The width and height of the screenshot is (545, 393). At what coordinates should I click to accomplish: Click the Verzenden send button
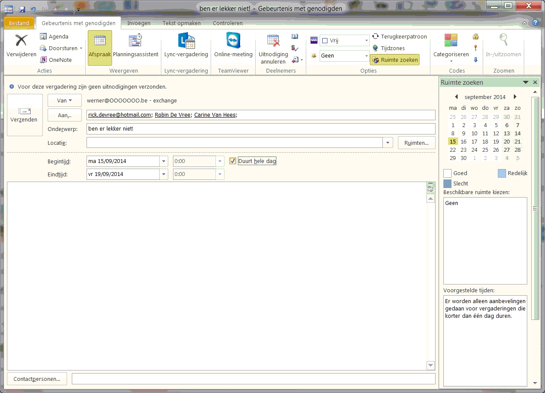coord(24,115)
